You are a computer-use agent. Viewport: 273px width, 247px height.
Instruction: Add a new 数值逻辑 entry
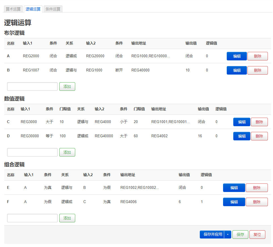tap(67, 152)
